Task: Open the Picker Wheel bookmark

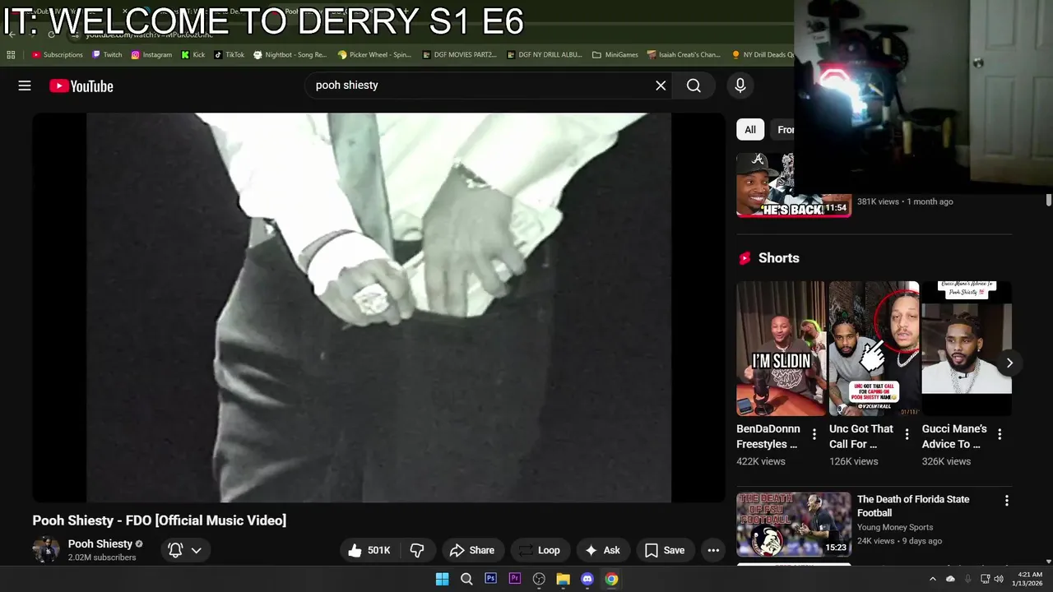Action: [374, 55]
